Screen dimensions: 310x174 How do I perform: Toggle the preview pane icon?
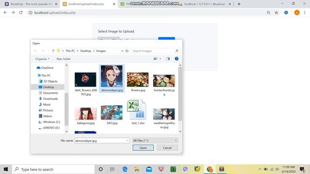[x=168, y=59]
